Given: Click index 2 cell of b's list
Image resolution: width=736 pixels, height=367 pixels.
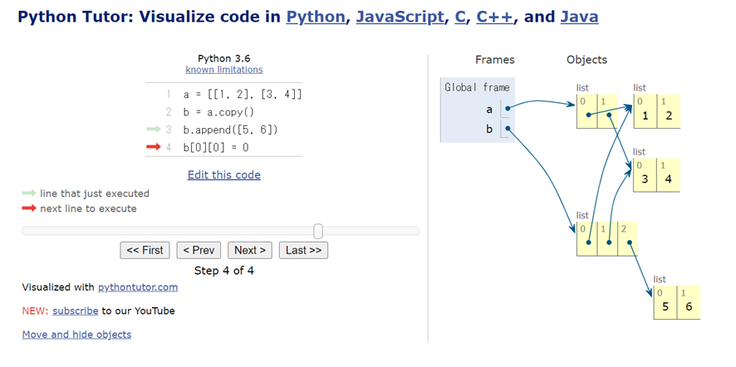Looking at the screenshot, I should point(629,241).
